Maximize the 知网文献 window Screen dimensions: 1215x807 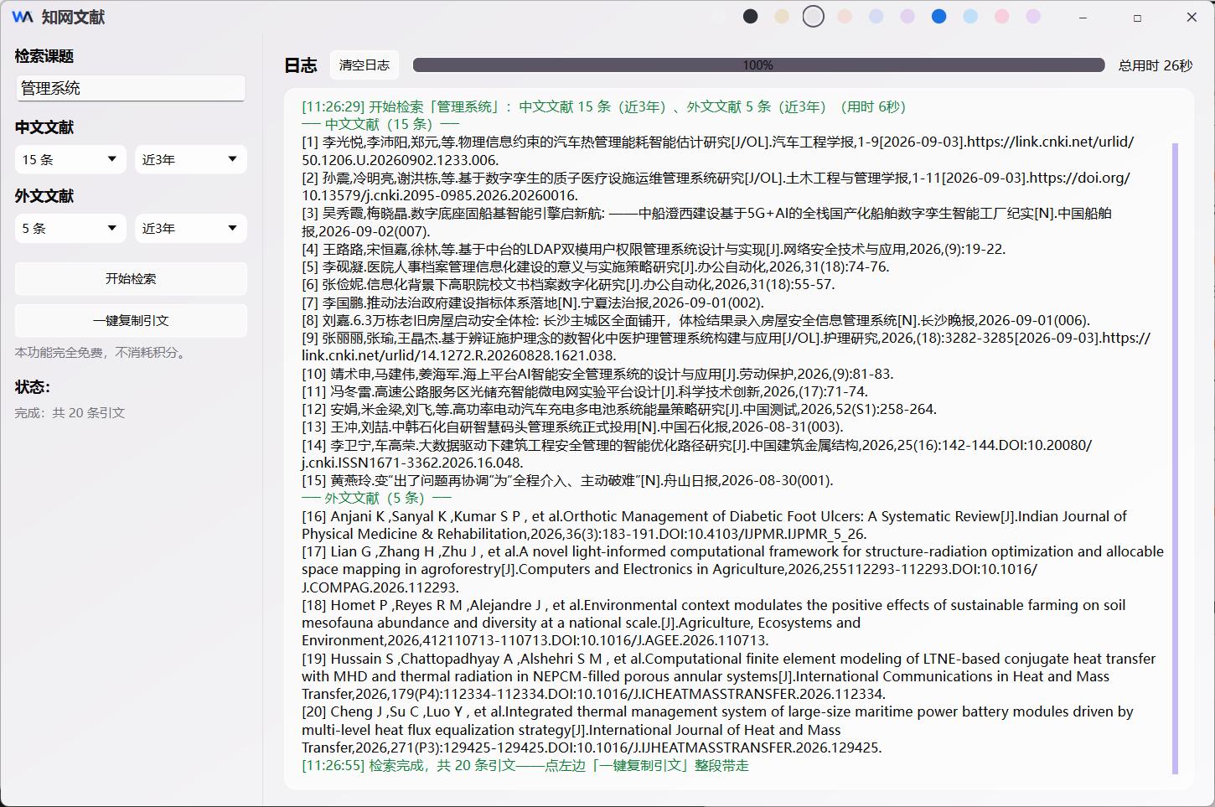(1137, 17)
